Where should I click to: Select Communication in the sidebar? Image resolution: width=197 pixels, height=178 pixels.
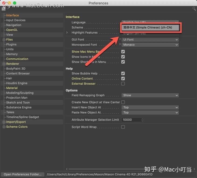pos(17,59)
